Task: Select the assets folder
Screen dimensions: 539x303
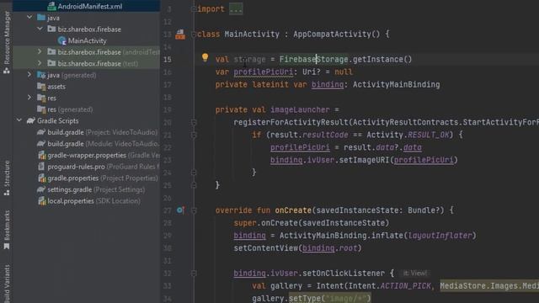Action: point(56,87)
